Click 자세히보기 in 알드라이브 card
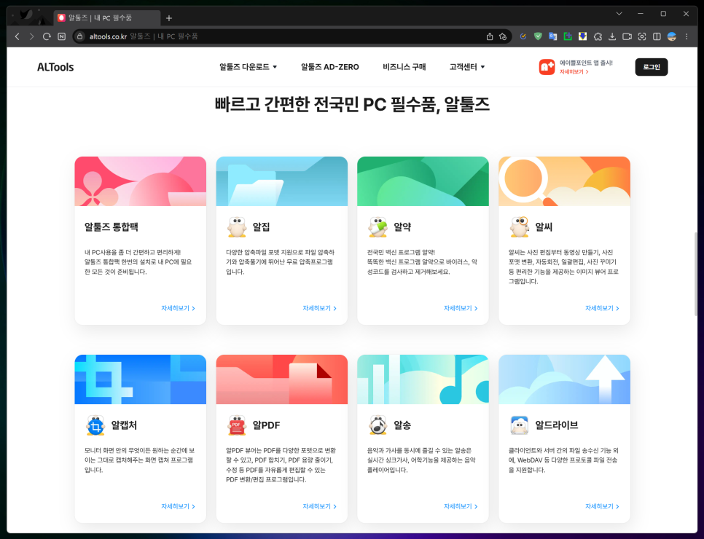Screen dimensions: 704x539 [x=602, y=506]
